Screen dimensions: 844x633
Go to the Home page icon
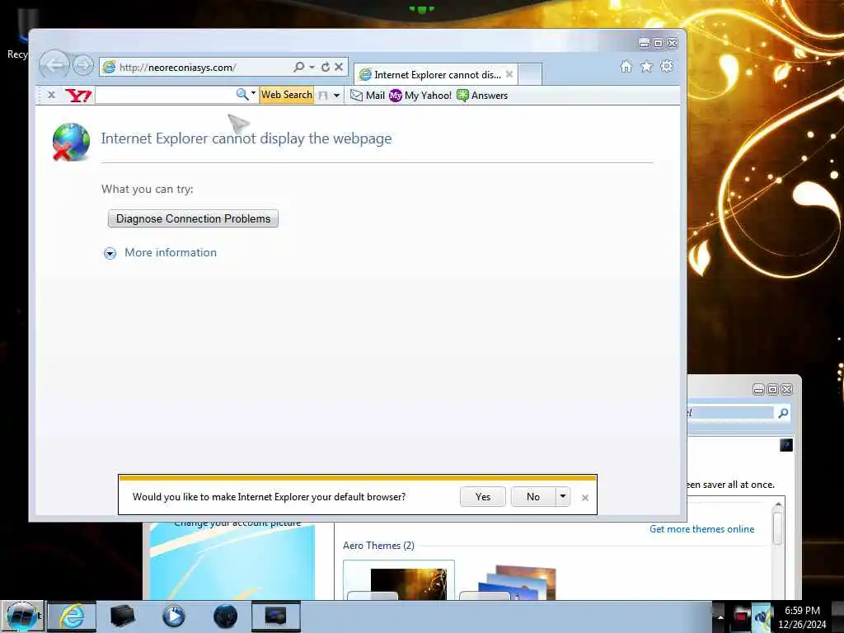tap(626, 66)
